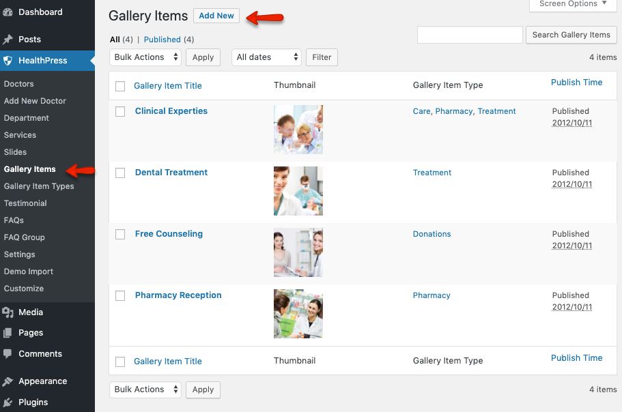The height and width of the screenshot is (412, 622).
Task: Open the top Bulk Actions dropdown
Action: [145, 57]
